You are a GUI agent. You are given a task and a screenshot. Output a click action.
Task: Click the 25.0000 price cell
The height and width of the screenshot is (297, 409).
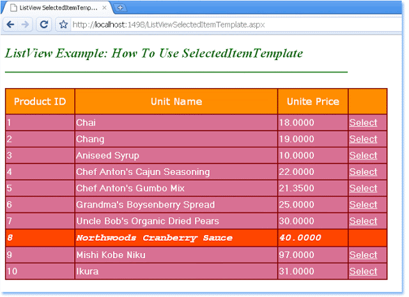tap(313, 204)
